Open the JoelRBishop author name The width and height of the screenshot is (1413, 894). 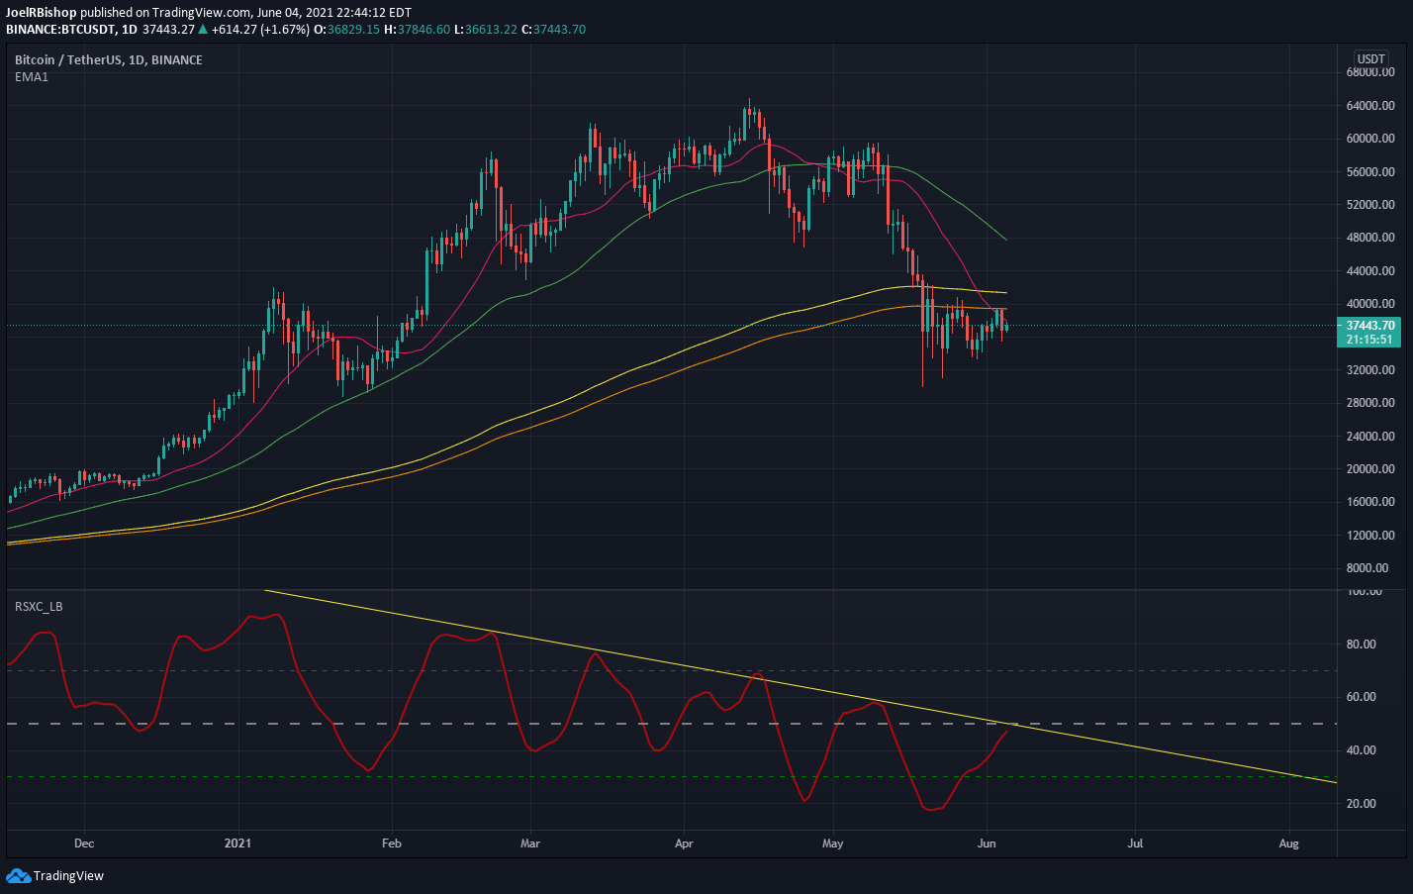[x=42, y=13]
